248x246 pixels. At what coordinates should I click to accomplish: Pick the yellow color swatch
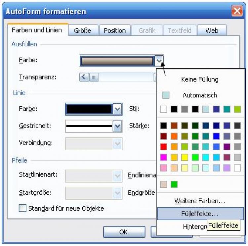(x=185, y=157)
